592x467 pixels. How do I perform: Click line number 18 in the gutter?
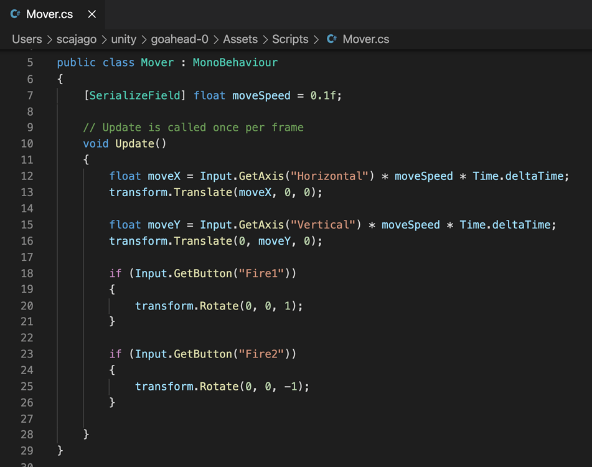[27, 273]
